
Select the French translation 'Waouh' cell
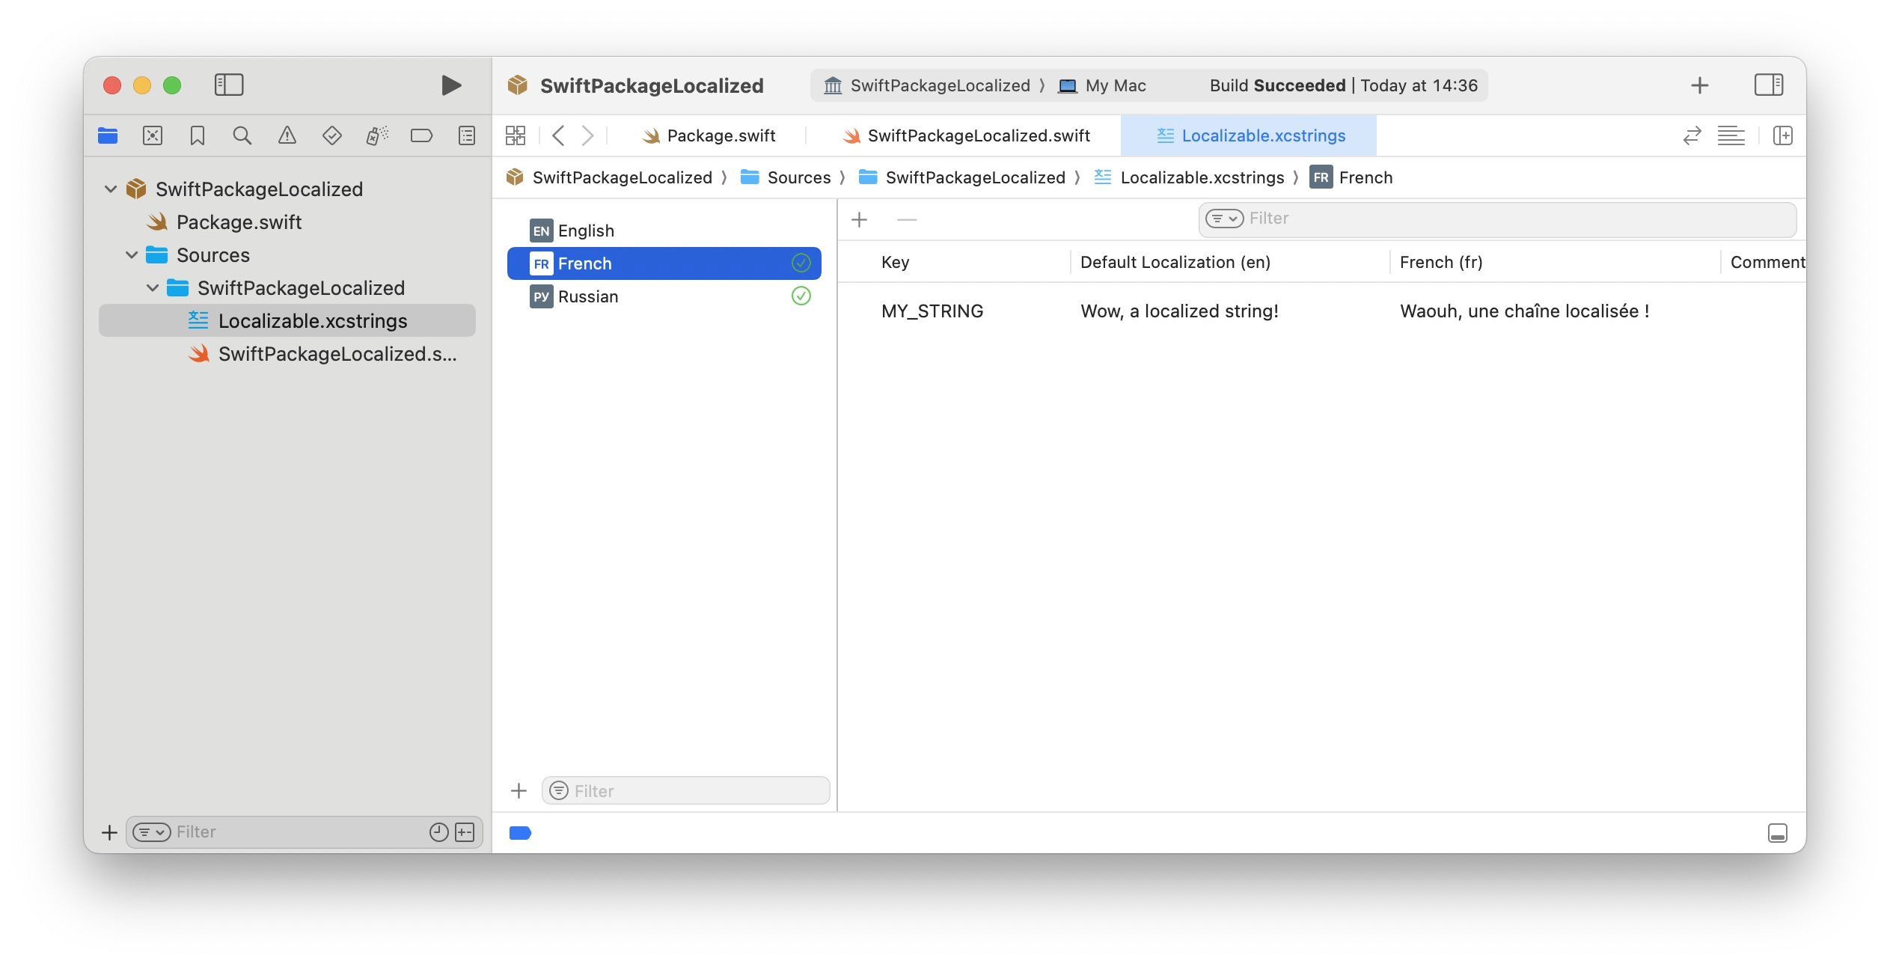pyautogui.click(x=1524, y=311)
